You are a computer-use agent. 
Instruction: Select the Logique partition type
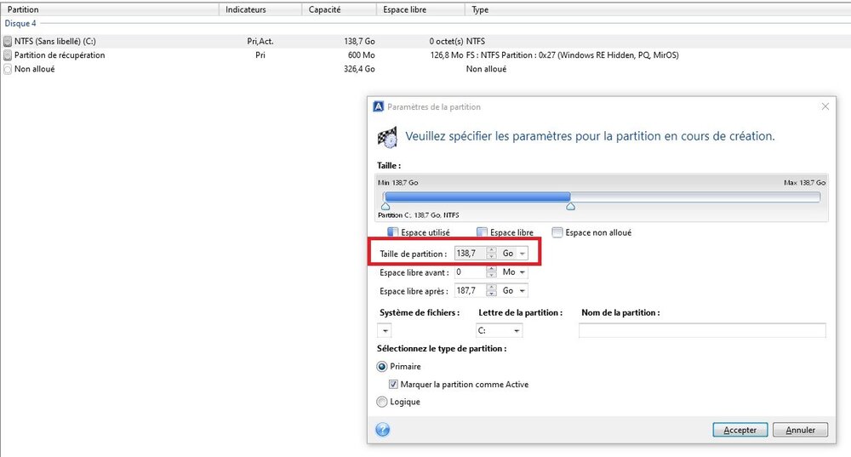click(x=382, y=402)
